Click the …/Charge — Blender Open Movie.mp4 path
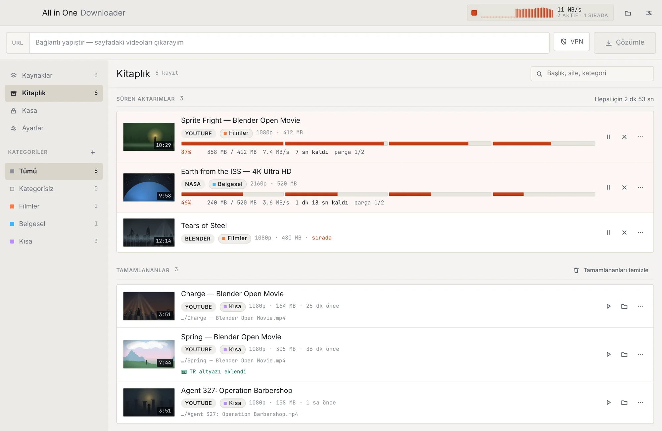The image size is (662, 431). 233,318
